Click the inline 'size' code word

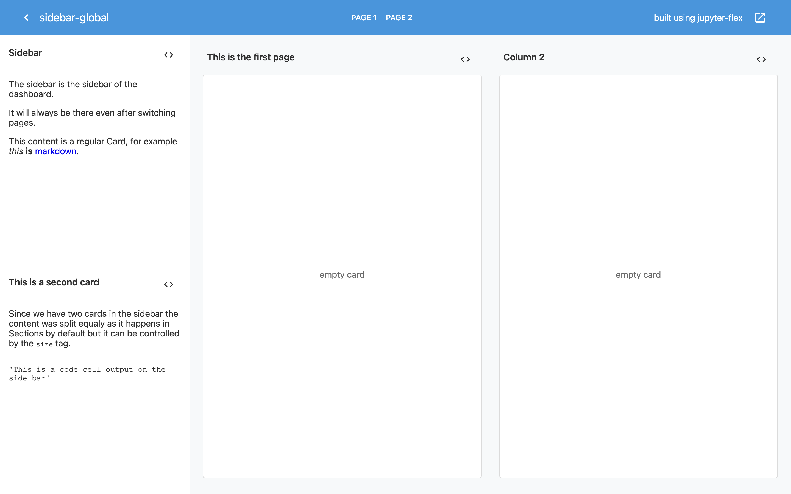tap(44, 344)
